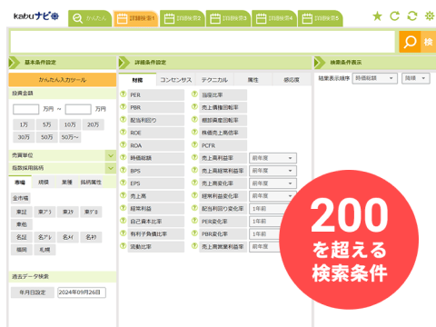
Task: Click the 全市場 market button
Action: point(21,198)
